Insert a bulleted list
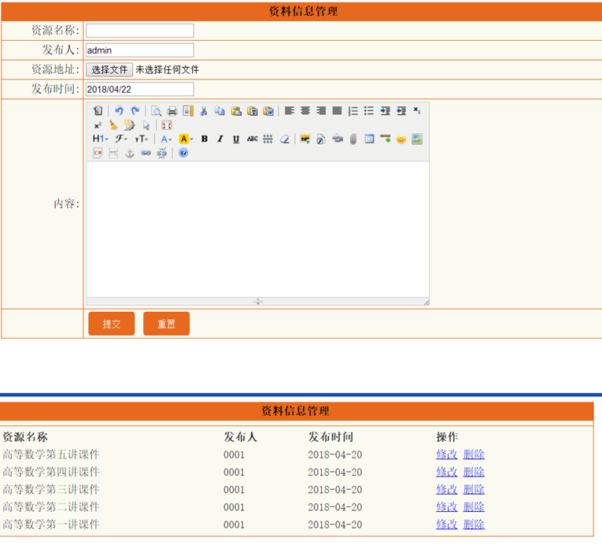Image resolution: width=602 pixels, height=545 pixels. [369, 111]
